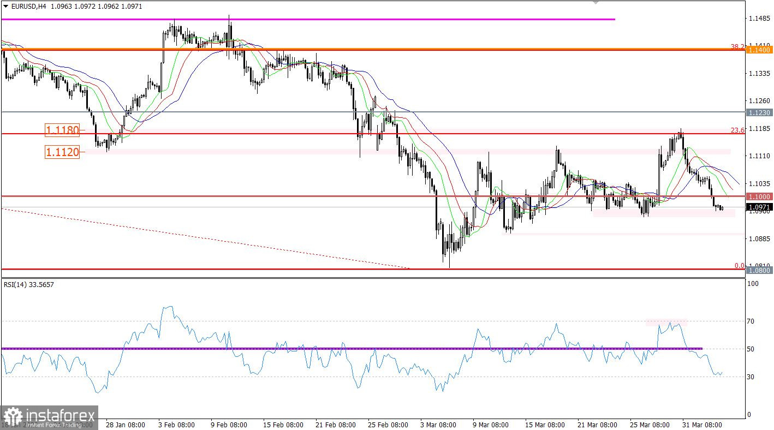Click the 1.1260 price axis value
The height and width of the screenshot is (430, 774).
click(760, 101)
